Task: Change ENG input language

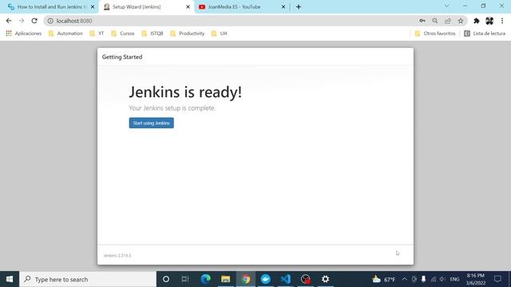Action: (454, 279)
